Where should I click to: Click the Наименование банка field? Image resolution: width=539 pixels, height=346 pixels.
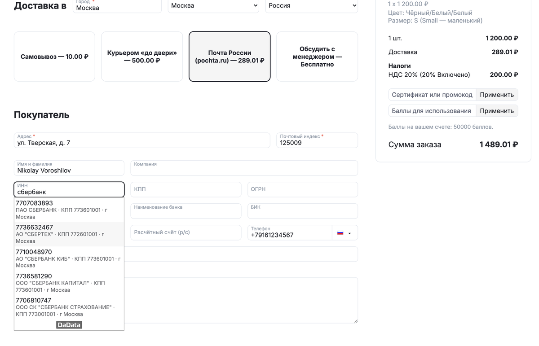pyautogui.click(x=186, y=211)
